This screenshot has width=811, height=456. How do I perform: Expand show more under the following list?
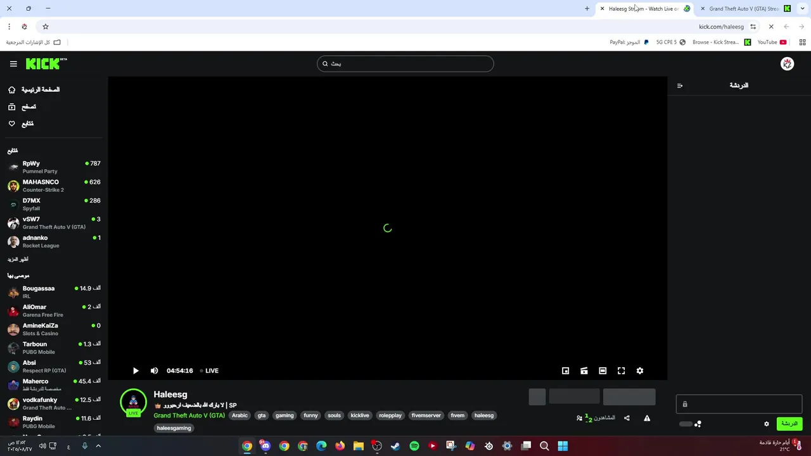pyautogui.click(x=18, y=260)
